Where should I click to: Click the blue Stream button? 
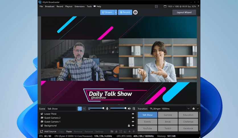click(x=107, y=12)
